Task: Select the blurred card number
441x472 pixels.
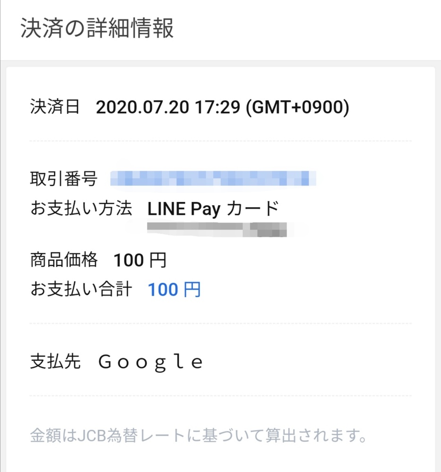Action: (x=217, y=230)
